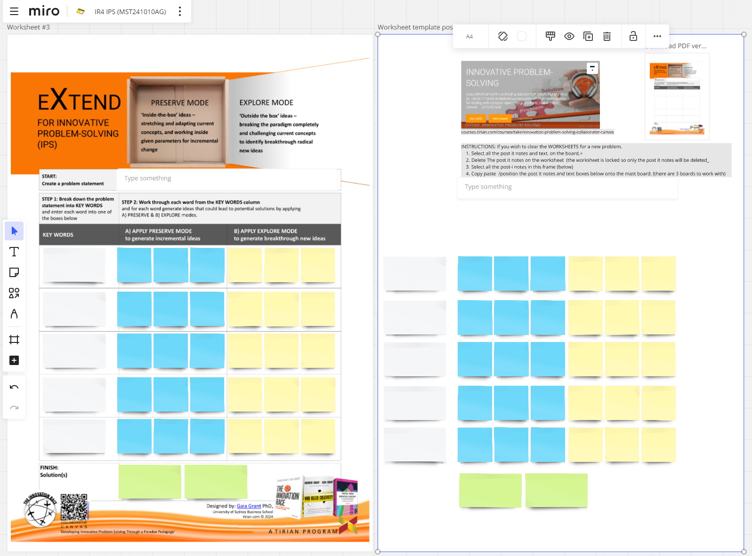Viewport: 752px width, 556px height.
Task: Toggle frame visibility with eye icon
Action: click(x=569, y=36)
